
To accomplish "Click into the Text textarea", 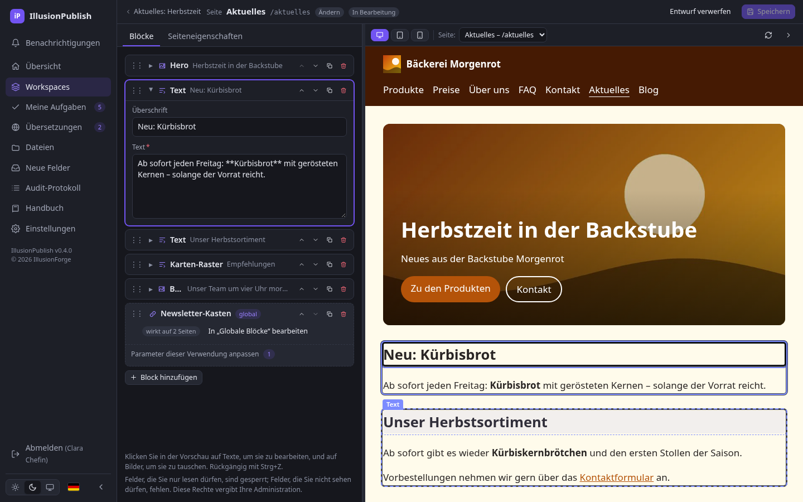I will pos(239,186).
